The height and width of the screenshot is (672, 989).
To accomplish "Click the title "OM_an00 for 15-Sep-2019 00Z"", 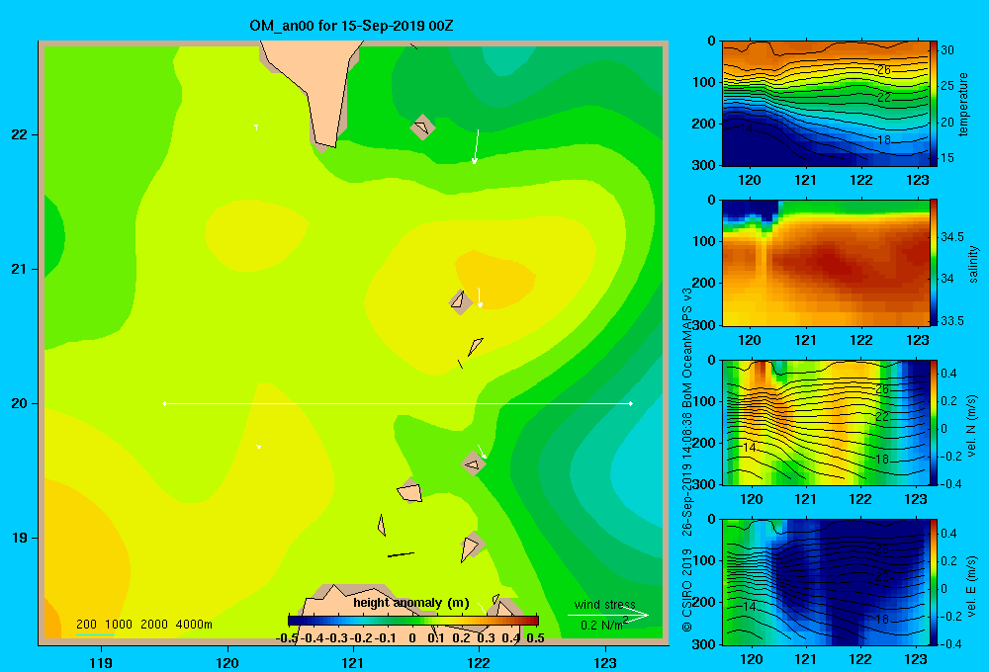I will 351,26.
